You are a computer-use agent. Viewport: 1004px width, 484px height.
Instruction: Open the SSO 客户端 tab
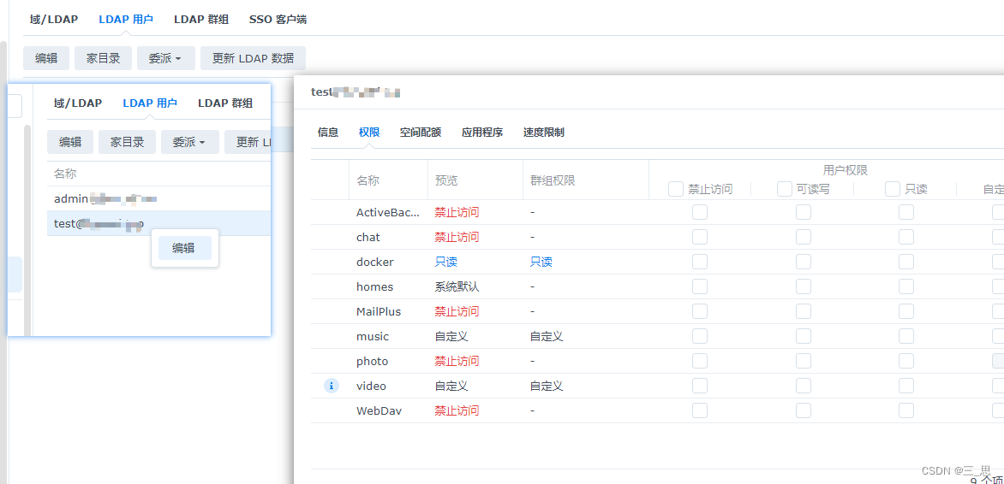pos(278,19)
